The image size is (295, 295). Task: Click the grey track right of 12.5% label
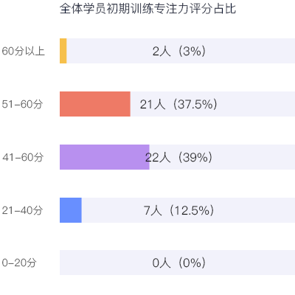[x=255, y=210]
